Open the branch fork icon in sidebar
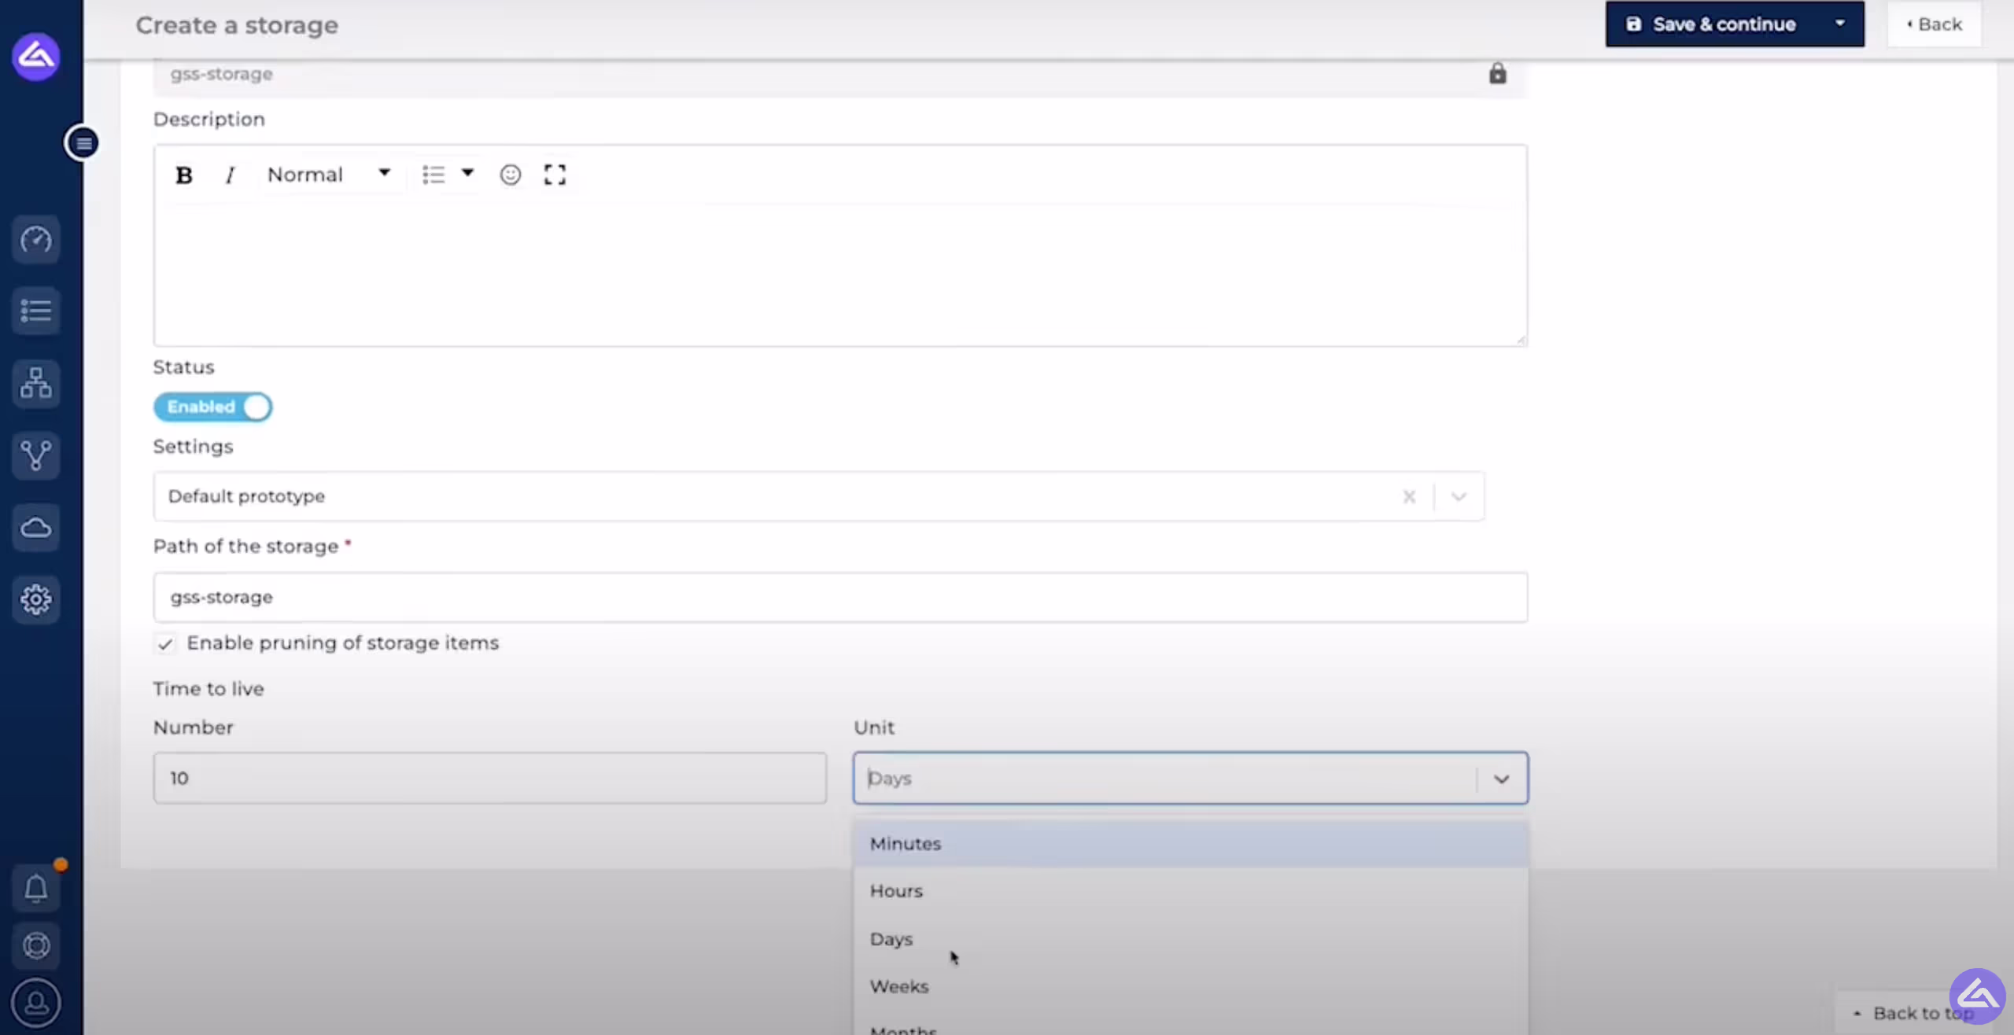 (x=36, y=455)
